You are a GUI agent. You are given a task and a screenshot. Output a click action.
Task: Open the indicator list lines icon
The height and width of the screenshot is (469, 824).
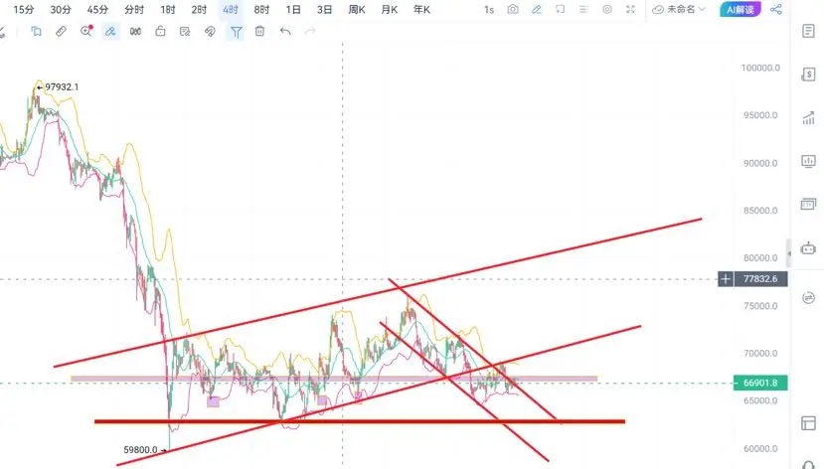tap(583, 10)
